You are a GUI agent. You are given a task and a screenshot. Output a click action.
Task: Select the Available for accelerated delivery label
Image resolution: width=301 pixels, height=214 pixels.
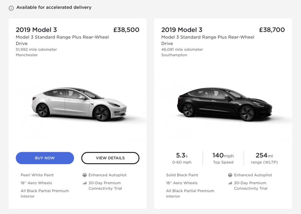(54, 7)
